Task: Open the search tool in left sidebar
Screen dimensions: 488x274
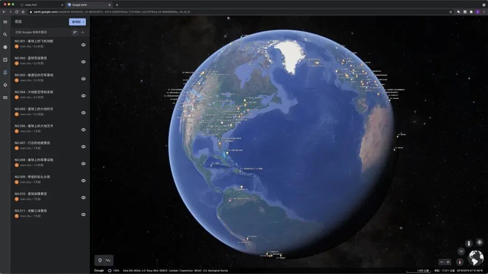Action: click(x=5, y=34)
